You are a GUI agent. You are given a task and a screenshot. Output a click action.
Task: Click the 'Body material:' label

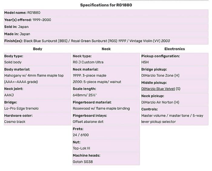(x=17, y=69)
